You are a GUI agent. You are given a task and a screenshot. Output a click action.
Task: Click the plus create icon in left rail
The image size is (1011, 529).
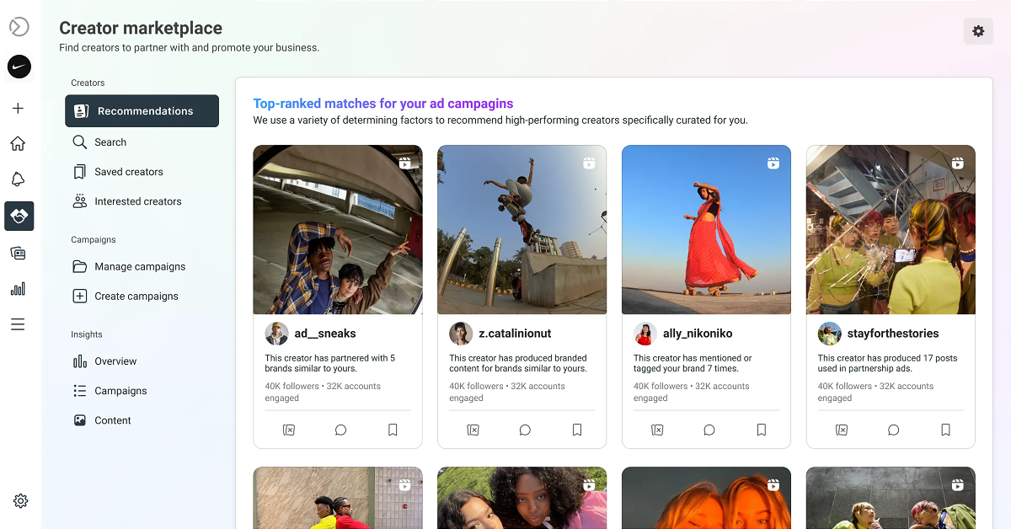(19, 109)
